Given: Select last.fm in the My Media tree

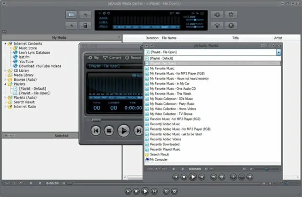Looking at the screenshot, I should (x=24, y=57).
